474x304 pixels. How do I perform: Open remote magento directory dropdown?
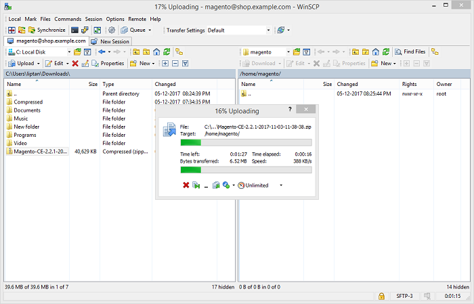pyautogui.click(x=288, y=52)
